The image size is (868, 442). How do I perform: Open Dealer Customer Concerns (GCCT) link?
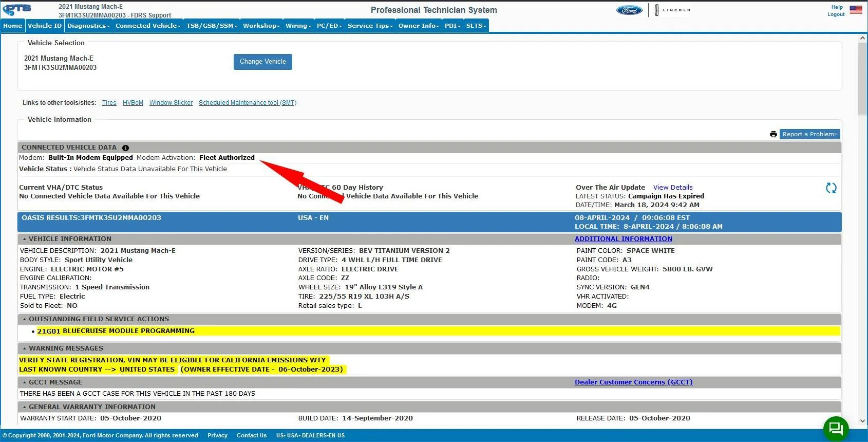click(634, 382)
